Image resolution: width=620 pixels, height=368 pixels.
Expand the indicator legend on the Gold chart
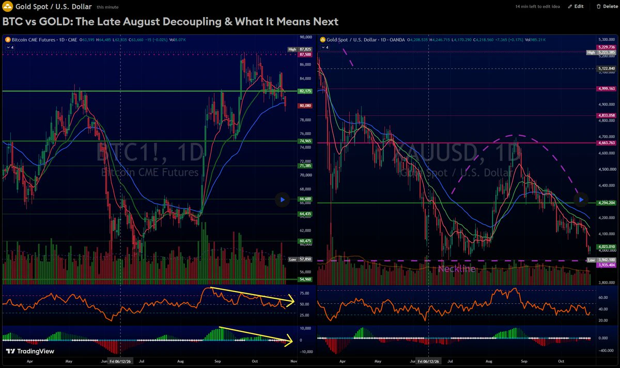point(326,47)
